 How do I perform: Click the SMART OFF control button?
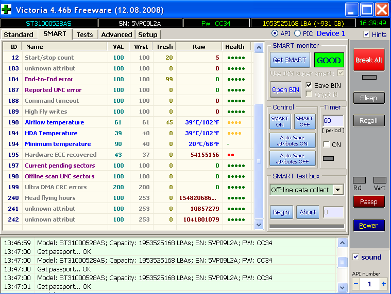point(304,122)
